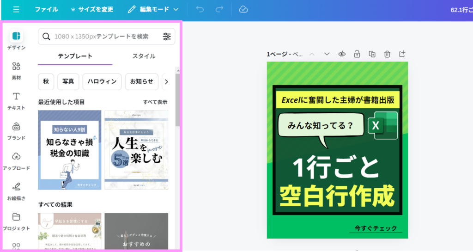Open the アップロード uploads panel
Image resolution: width=473 pixels, height=252 pixels.
(x=16, y=161)
